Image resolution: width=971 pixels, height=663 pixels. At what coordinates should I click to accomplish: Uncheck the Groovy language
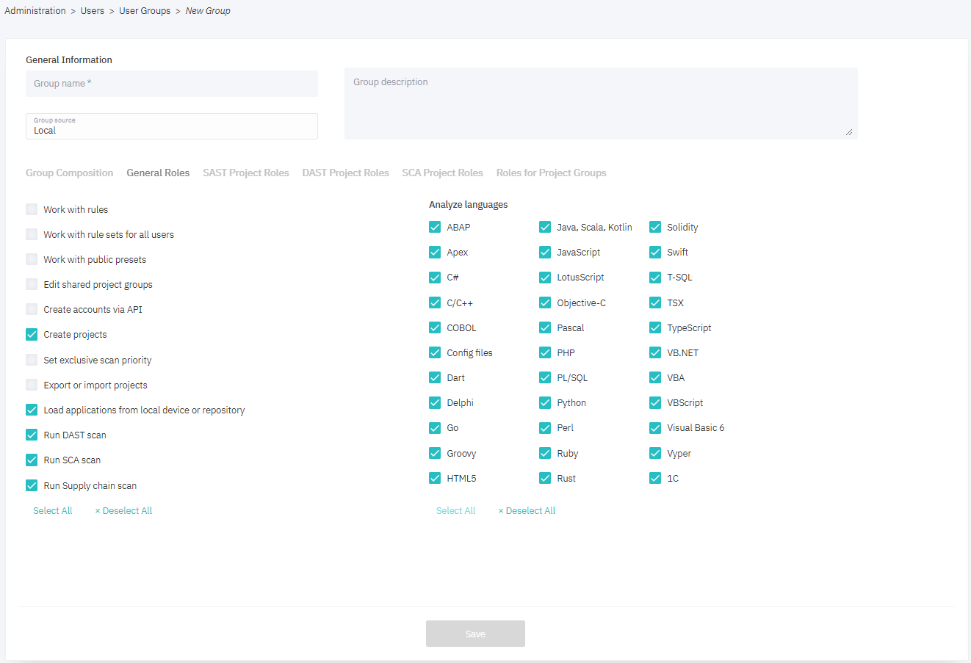435,453
